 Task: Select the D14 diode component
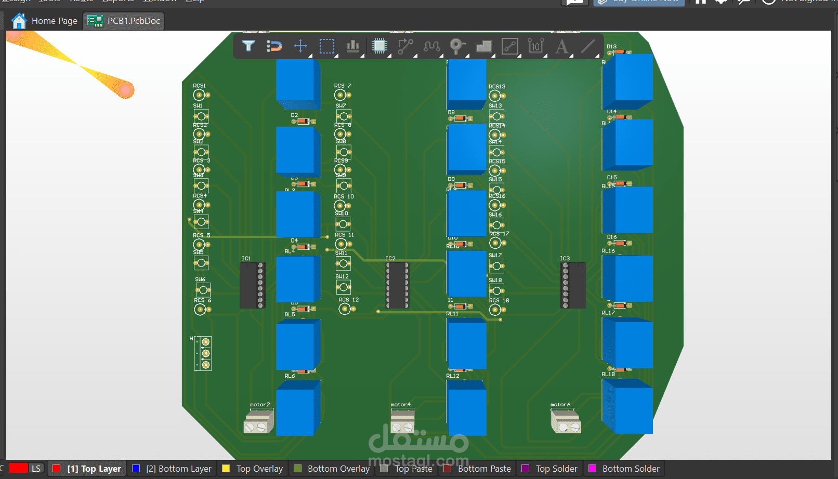[620, 117]
